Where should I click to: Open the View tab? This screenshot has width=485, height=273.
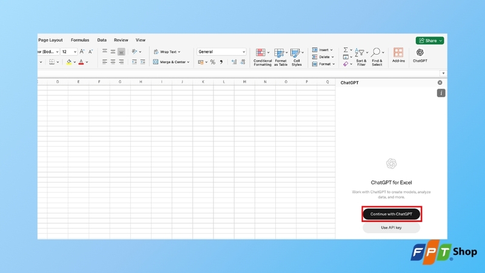pyautogui.click(x=141, y=40)
